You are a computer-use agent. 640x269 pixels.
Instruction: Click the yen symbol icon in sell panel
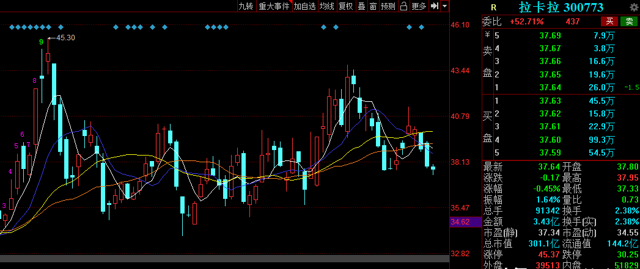click(x=487, y=35)
